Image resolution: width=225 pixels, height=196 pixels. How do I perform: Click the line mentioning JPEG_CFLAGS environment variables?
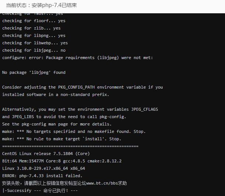click(x=80, y=109)
